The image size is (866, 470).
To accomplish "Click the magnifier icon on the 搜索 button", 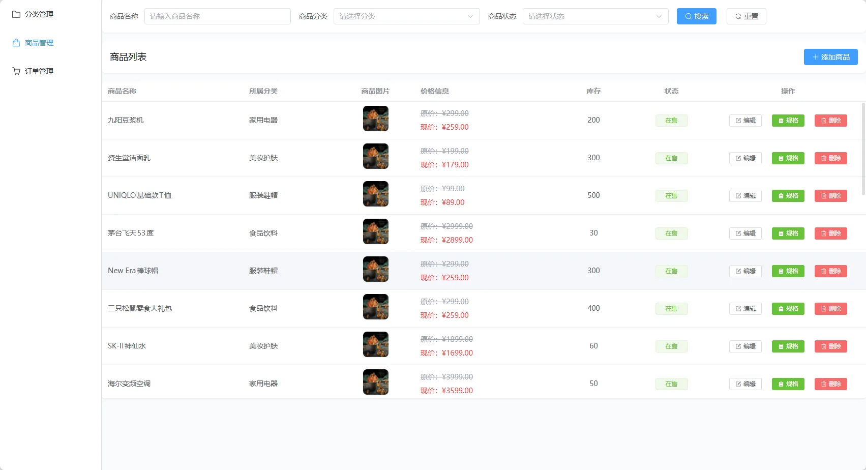I will tap(688, 16).
